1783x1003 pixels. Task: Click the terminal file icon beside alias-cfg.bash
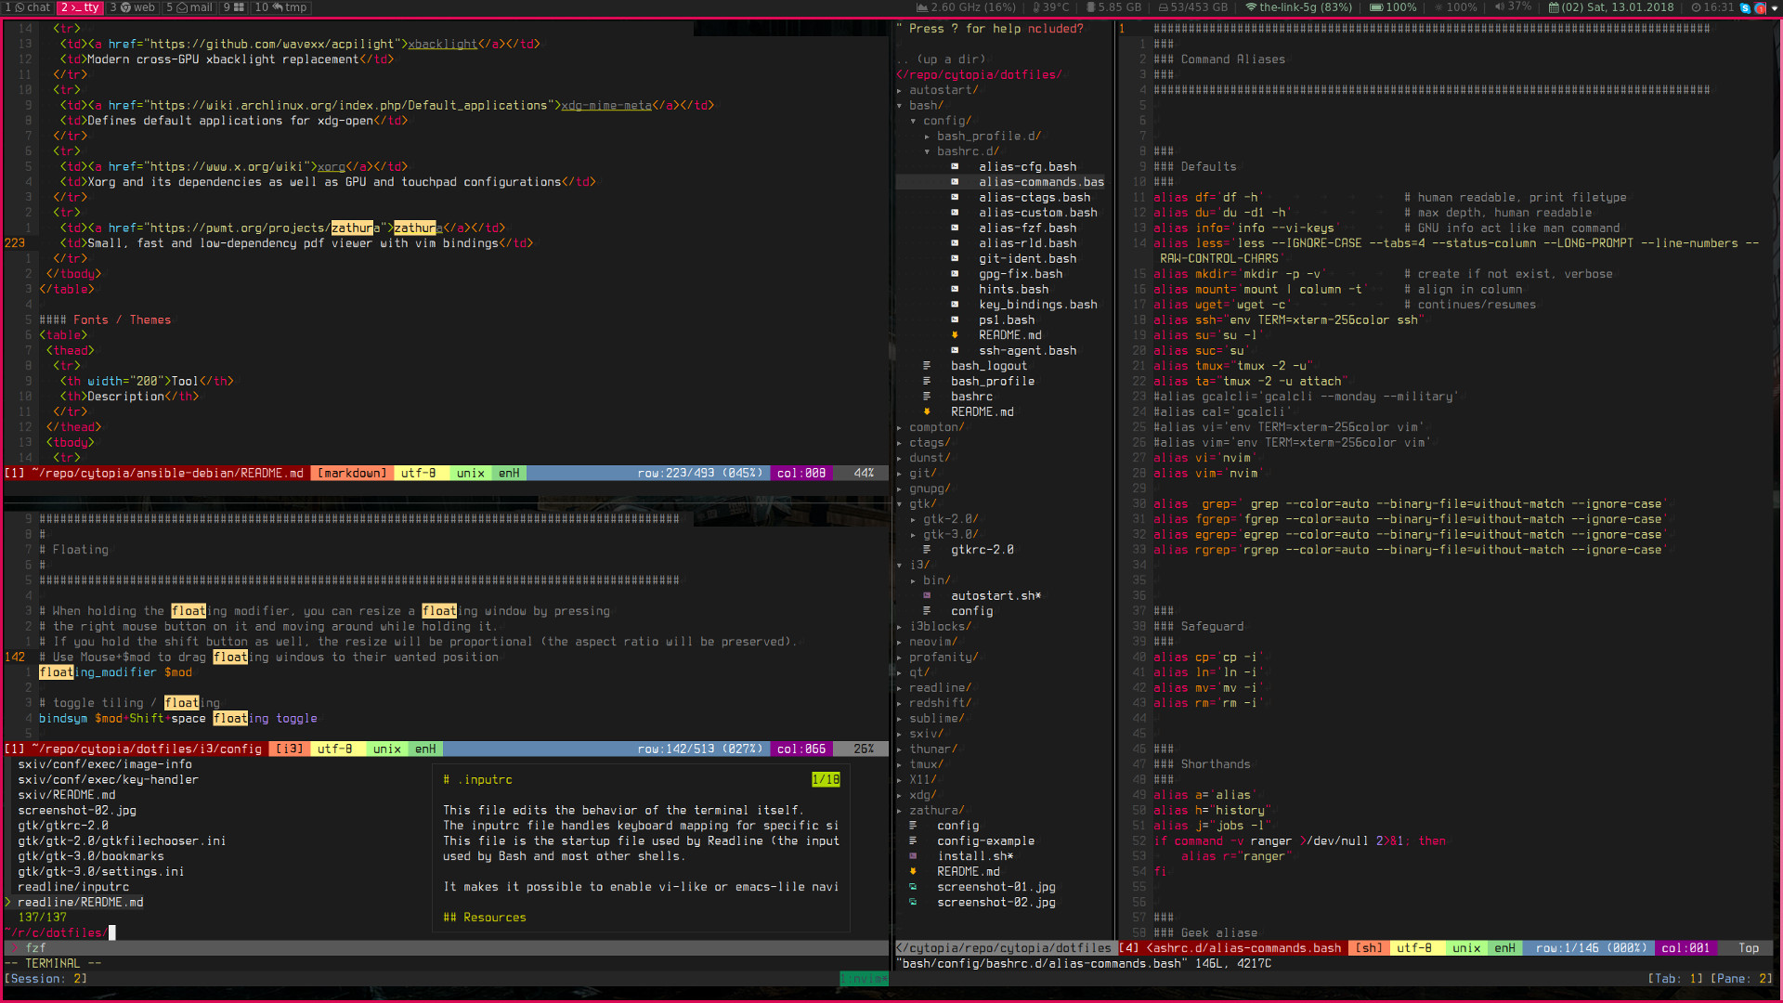pyautogui.click(x=955, y=167)
